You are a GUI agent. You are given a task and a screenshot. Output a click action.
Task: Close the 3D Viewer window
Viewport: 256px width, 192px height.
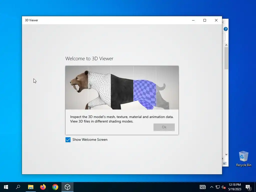[216, 20]
